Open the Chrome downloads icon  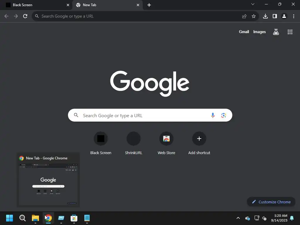pos(265,16)
